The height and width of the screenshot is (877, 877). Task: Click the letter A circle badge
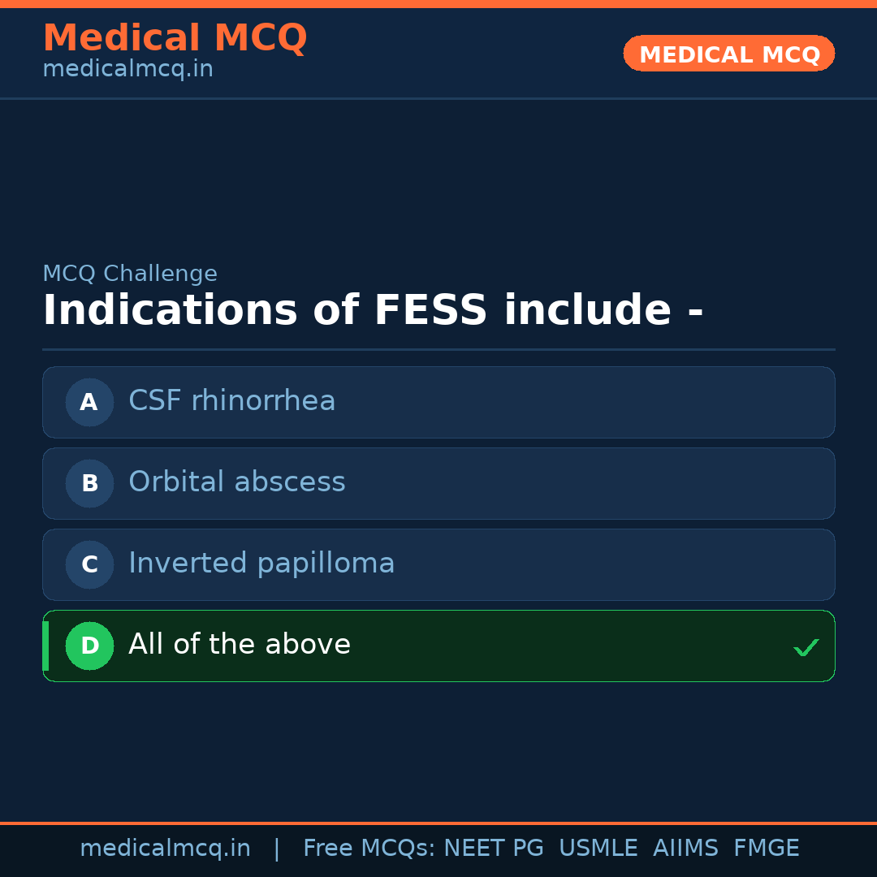[x=89, y=402]
